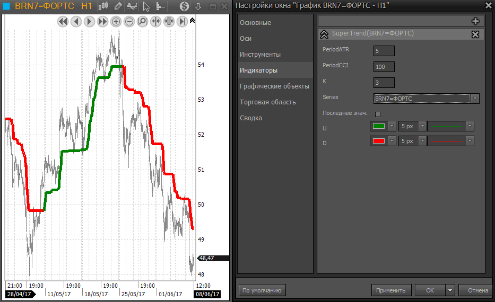
Task: Select the pencil drawing tool
Action: coord(117,6)
